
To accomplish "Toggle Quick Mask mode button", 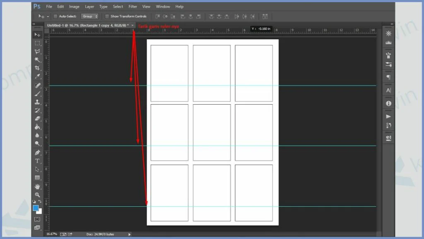I will 37,219.
